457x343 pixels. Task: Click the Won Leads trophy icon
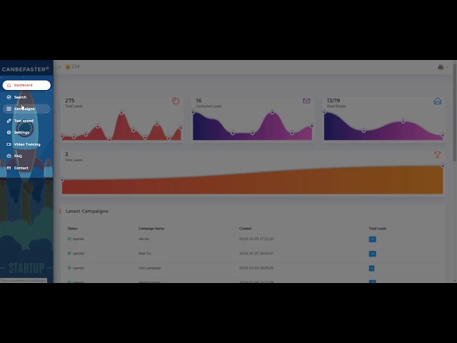[x=438, y=154]
